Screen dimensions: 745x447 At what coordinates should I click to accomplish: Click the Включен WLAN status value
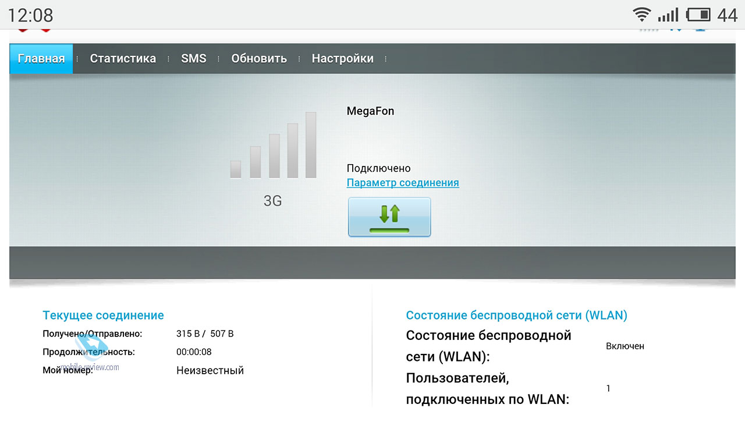(x=625, y=346)
